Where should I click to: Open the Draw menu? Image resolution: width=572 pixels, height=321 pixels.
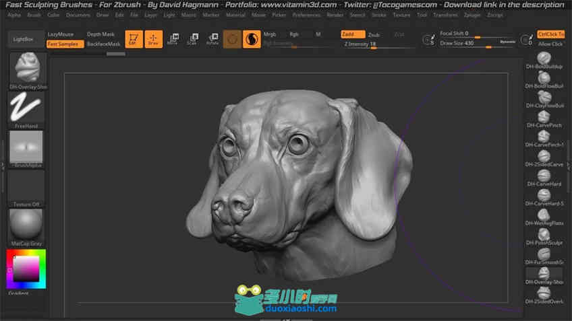coord(103,15)
